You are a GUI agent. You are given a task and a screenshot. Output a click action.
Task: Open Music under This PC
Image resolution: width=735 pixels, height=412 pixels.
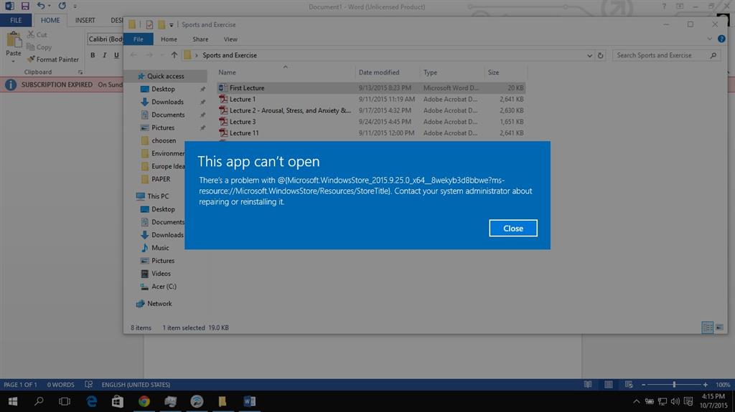pos(159,248)
